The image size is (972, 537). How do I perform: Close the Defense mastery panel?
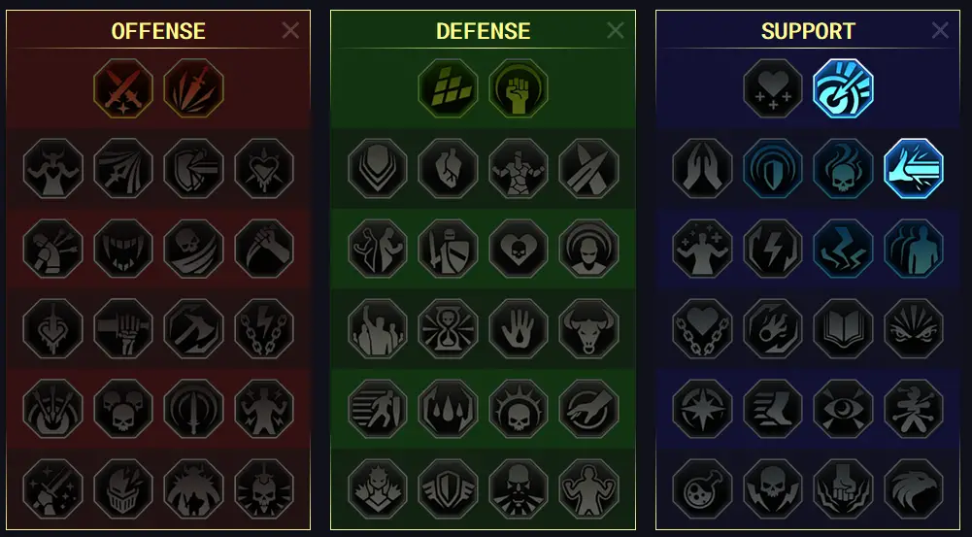(x=615, y=30)
